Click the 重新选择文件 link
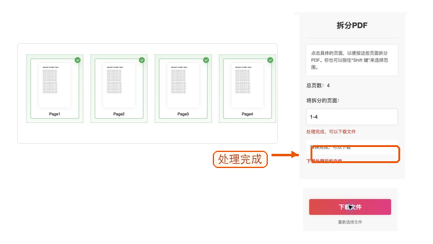The width and height of the screenshot is (433, 244). click(x=350, y=222)
